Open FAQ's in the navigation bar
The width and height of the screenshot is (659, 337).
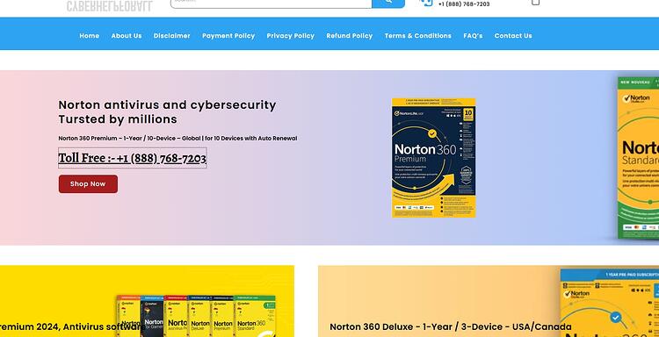click(473, 36)
